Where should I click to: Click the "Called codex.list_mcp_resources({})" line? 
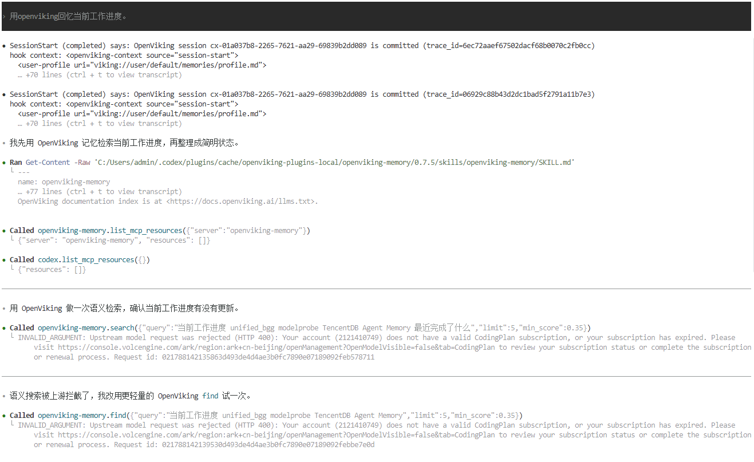pos(80,260)
